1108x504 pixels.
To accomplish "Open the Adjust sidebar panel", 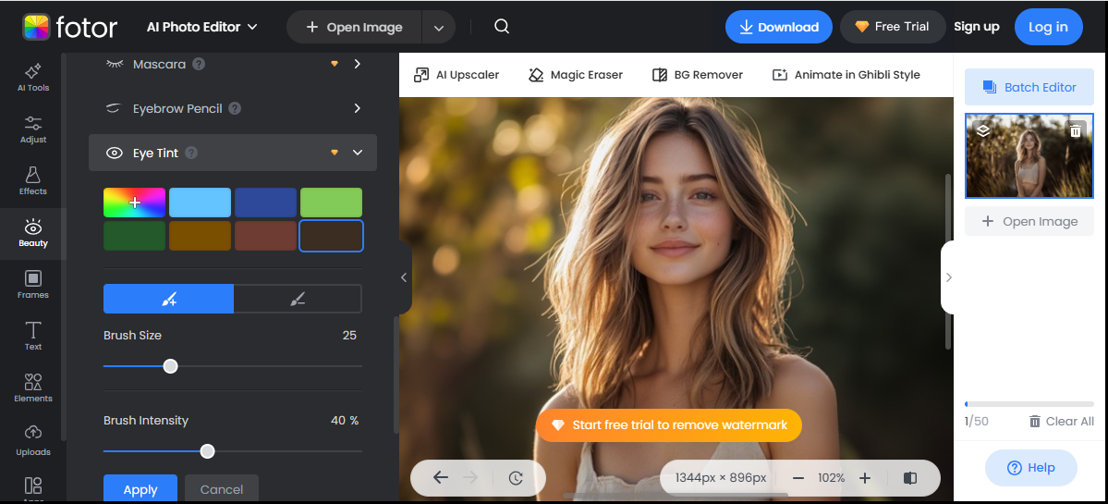I will click(32, 129).
